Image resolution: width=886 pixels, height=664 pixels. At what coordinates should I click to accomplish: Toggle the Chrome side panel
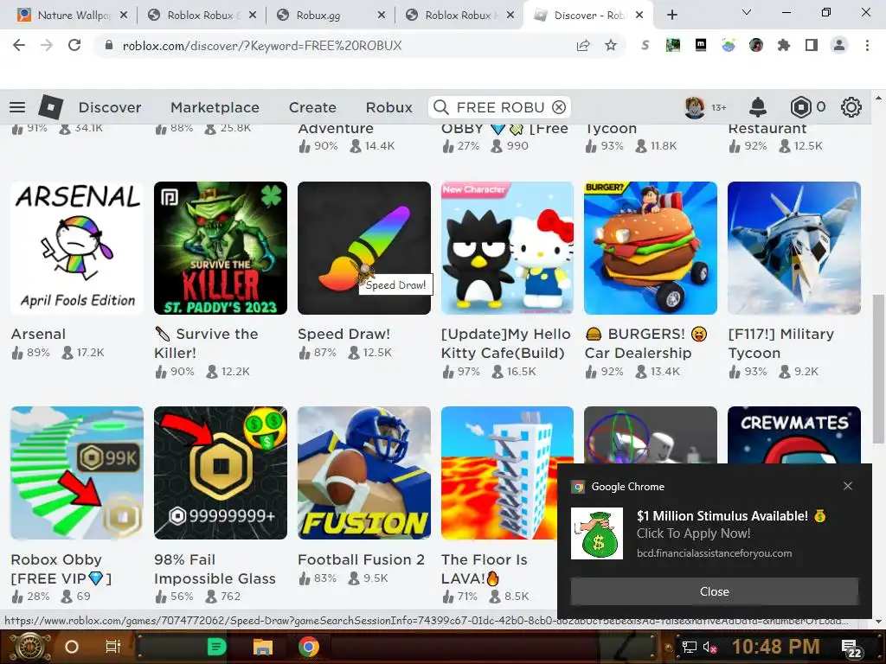tap(812, 46)
